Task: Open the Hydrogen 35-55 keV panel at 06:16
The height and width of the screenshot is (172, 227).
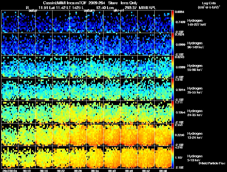Action: [x=44, y=90]
